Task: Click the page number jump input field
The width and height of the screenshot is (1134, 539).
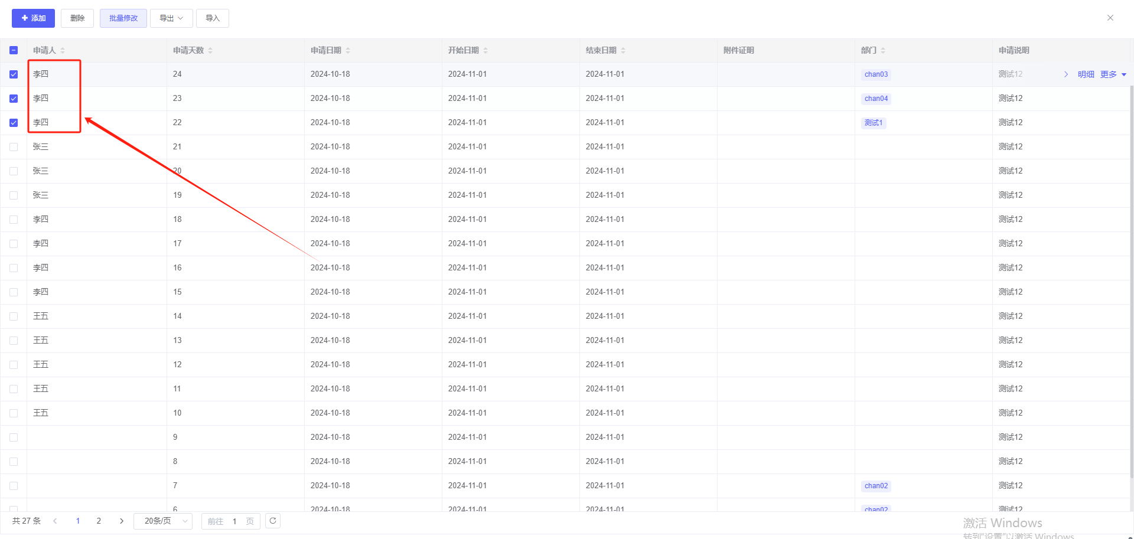Action: pos(234,521)
